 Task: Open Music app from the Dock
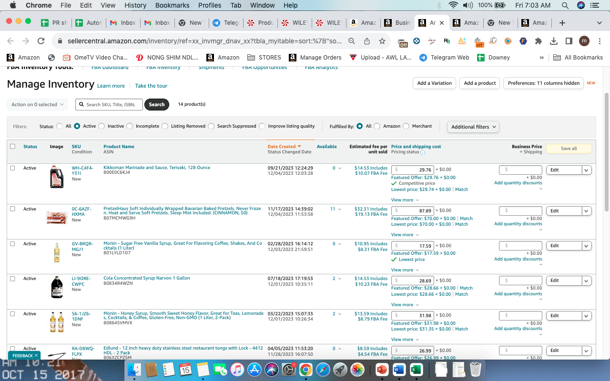coord(237,370)
